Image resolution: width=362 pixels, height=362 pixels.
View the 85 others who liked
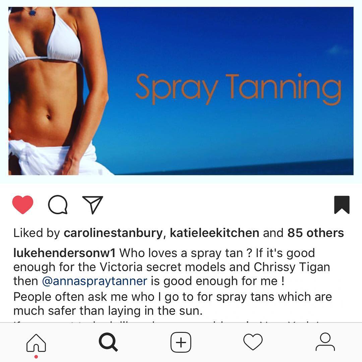tap(316, 233)
